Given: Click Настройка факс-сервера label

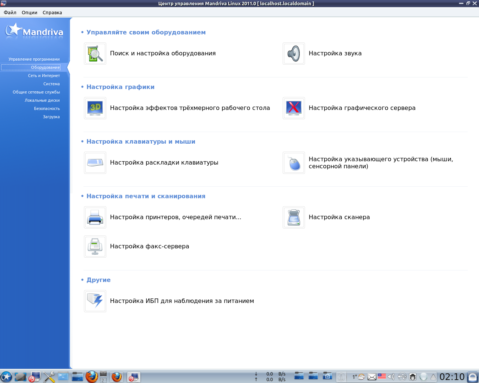Looking at the screenshot, I should (x=150, y=246).
